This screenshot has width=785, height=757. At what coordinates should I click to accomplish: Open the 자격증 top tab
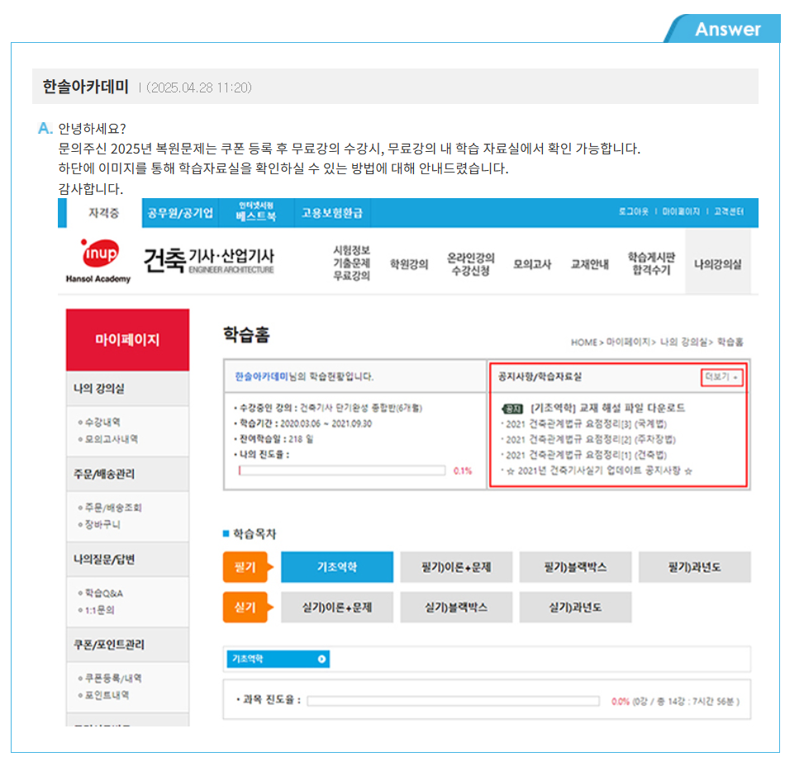pyautogui.click(x=104, y=213)
